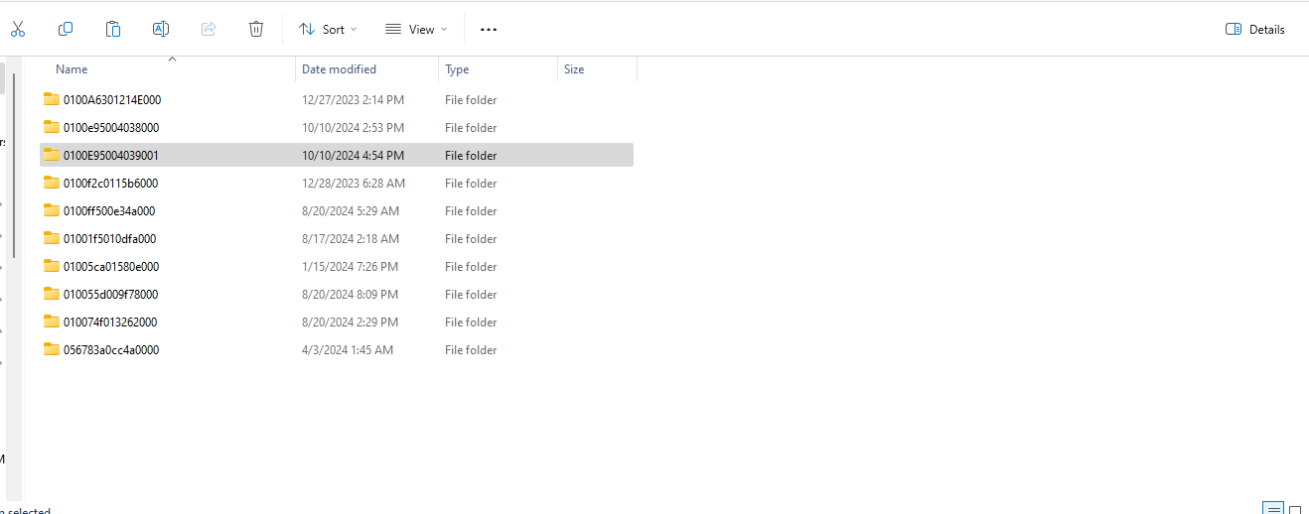This screenshot has height=514, width=1309.
Task: Select the 0100E95004039001 folder
Action: [111, 156]
